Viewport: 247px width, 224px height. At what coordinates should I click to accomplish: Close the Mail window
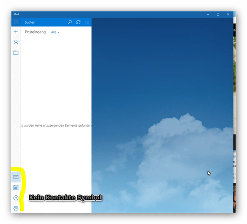(x=228, y=14)
